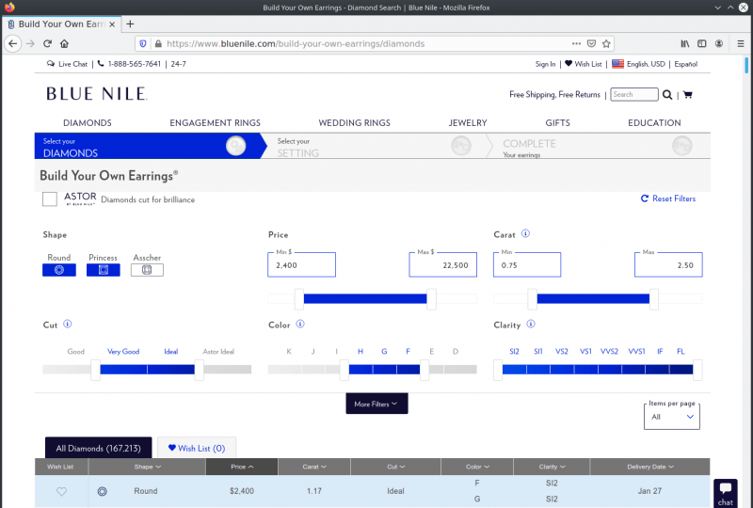Viewport: 753px width, 508px height.
Task: Sort results by Shape column
Action: pyautogui.click(x=148, y=467)
